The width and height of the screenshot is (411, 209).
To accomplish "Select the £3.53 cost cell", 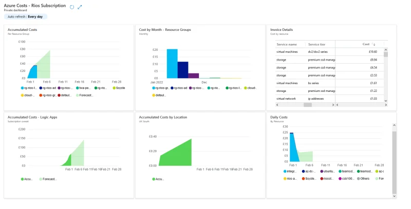I will tap(373, 75).
